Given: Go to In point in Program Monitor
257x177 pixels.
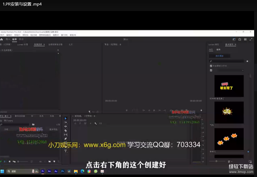Looking at the screenshot, I should pos(144,110).
